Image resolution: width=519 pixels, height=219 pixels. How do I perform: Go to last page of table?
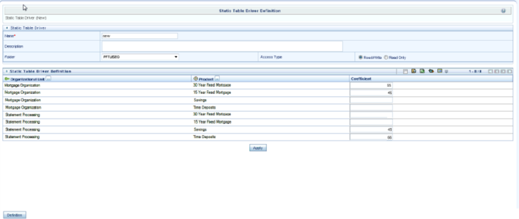point(510,71)
